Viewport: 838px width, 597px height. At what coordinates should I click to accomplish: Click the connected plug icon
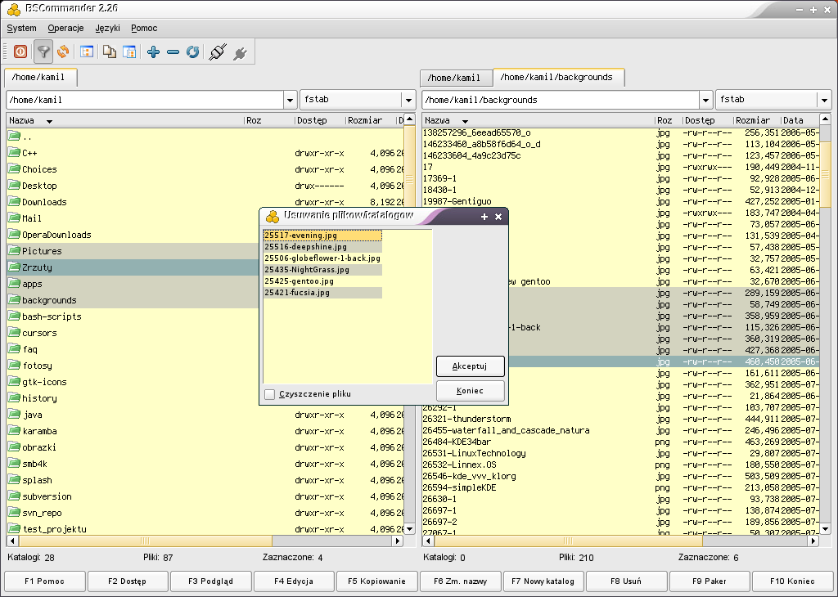(x=217, y=52)
